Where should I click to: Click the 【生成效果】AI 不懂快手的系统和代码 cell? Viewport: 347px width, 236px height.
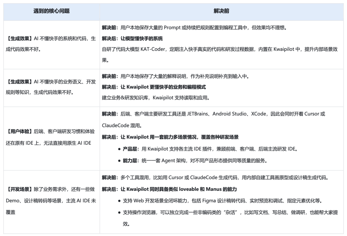tap(51, 38)
